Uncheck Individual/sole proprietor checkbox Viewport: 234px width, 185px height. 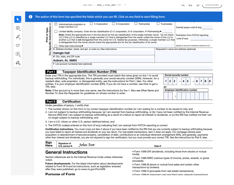click(56, 24)
